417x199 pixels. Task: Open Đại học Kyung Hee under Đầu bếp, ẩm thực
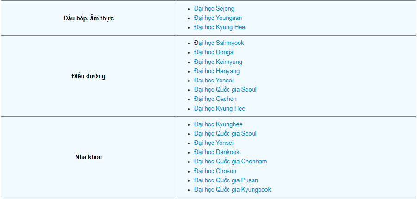pos(220,27)
